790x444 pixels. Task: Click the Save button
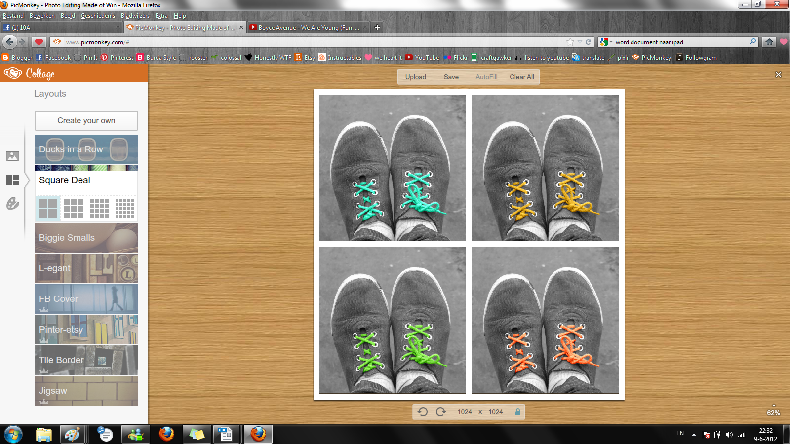pyautogui.click(x=451, y=77)
